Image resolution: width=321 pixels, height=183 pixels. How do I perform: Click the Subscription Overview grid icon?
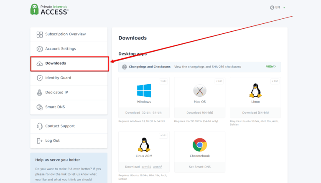40,34
